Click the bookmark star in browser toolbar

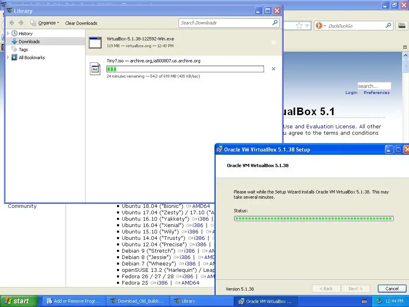pyautogui.click(x=299, y=26)
